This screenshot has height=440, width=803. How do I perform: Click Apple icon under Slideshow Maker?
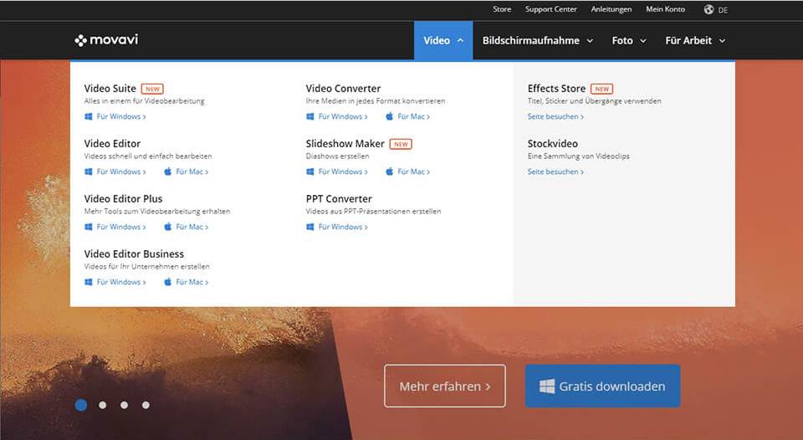click(389, 171)
